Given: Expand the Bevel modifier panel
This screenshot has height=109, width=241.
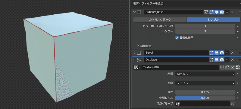Looking at the screenshot, I should pos(134,53).
